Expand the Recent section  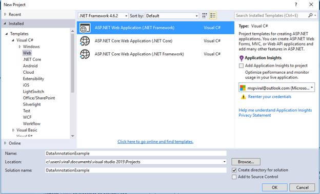coord(6,14)
